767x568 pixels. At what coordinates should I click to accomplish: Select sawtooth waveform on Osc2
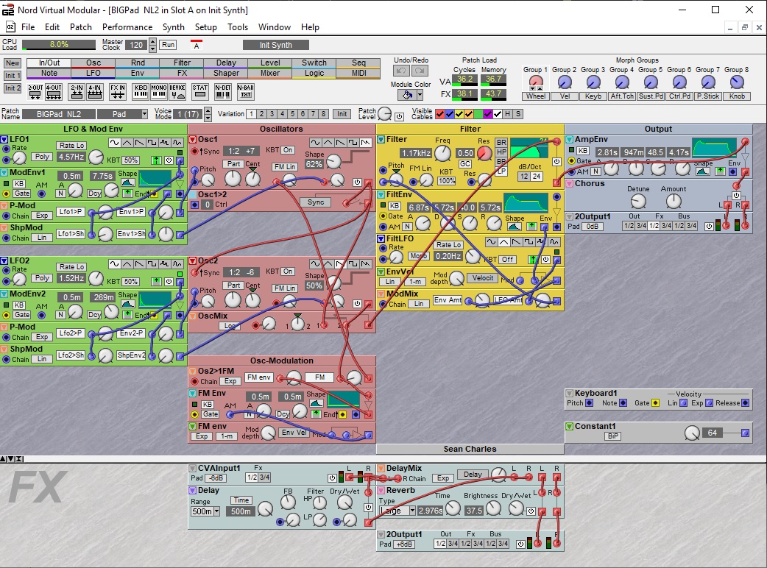(x=341, y=264)
